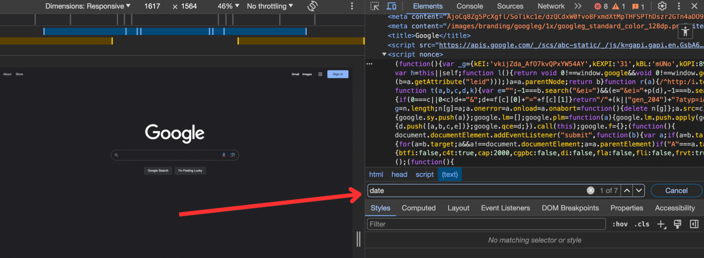Select the DOM Breakpoints tab
The width and height of the screenshot is (704, 258).
[570, 208]
